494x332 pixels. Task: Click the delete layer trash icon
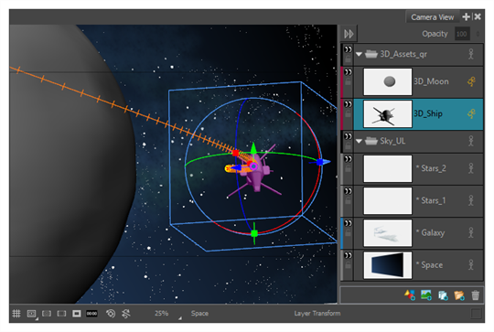(x=475, y=295)
